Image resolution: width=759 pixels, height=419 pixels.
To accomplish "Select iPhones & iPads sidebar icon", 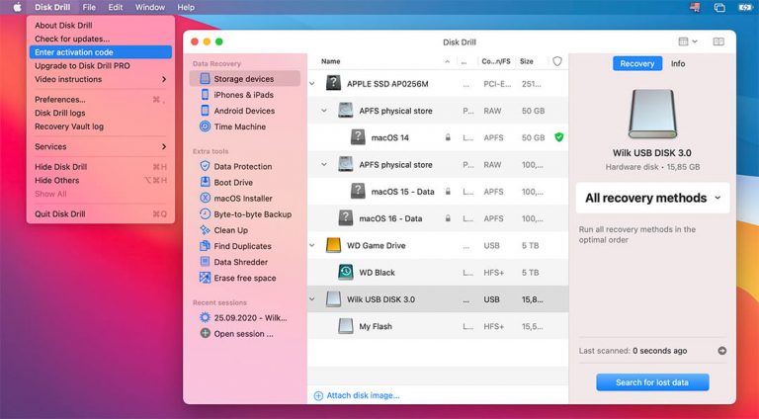I will coord(206,95).
